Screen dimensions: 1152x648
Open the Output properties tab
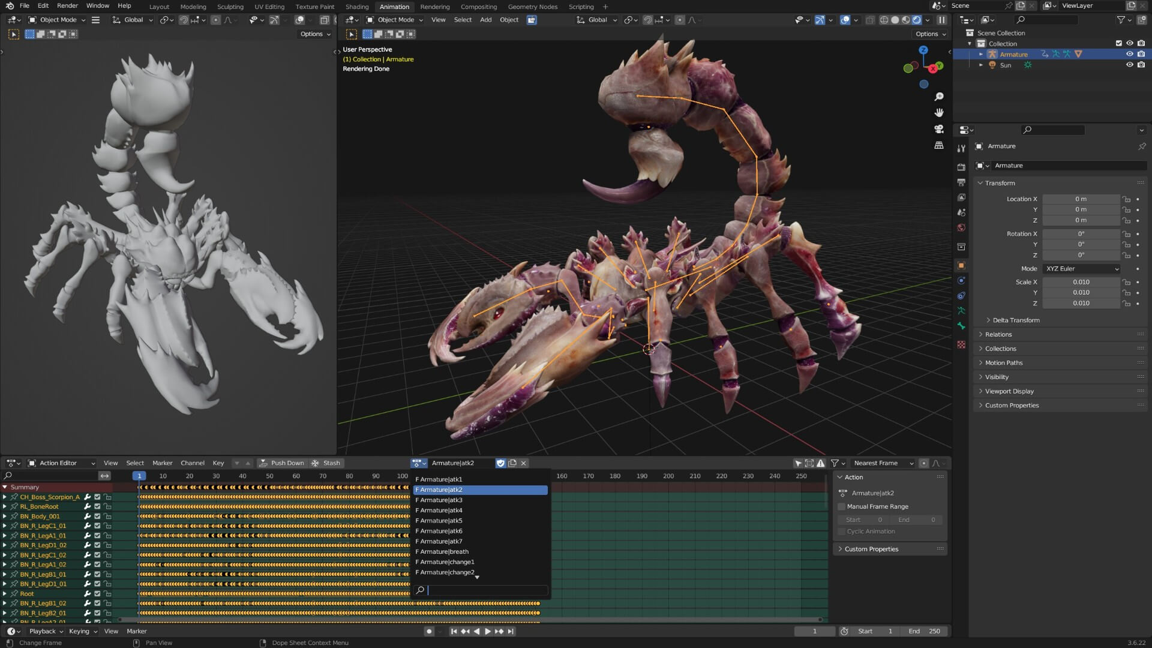click(961, 182)
